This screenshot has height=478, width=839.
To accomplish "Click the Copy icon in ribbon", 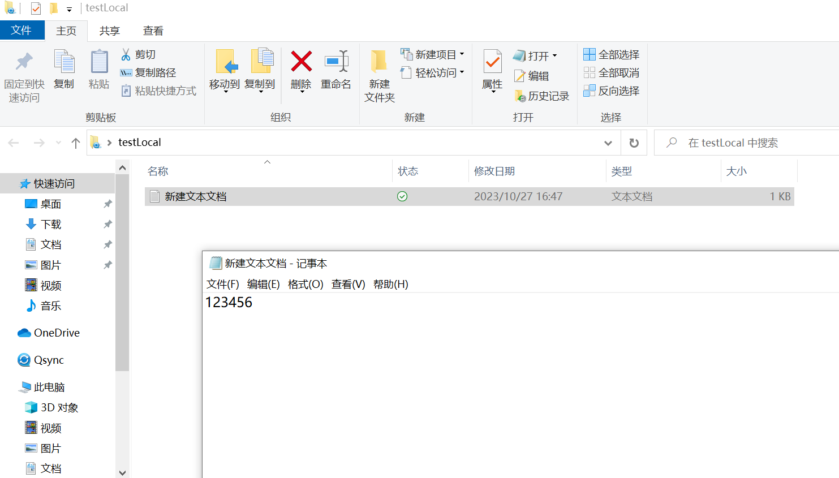I will pos(64,62).
